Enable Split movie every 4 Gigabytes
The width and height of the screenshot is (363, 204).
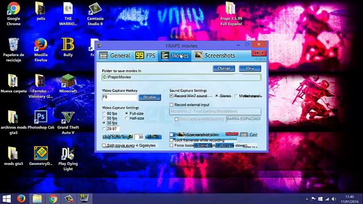tap(104, 146)
